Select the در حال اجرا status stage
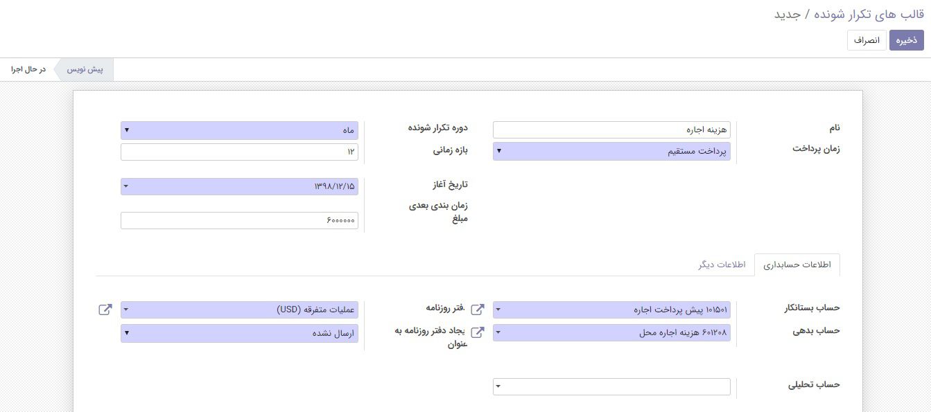The height and width of the screenshot is (412, 931). (x=28, y=69)
